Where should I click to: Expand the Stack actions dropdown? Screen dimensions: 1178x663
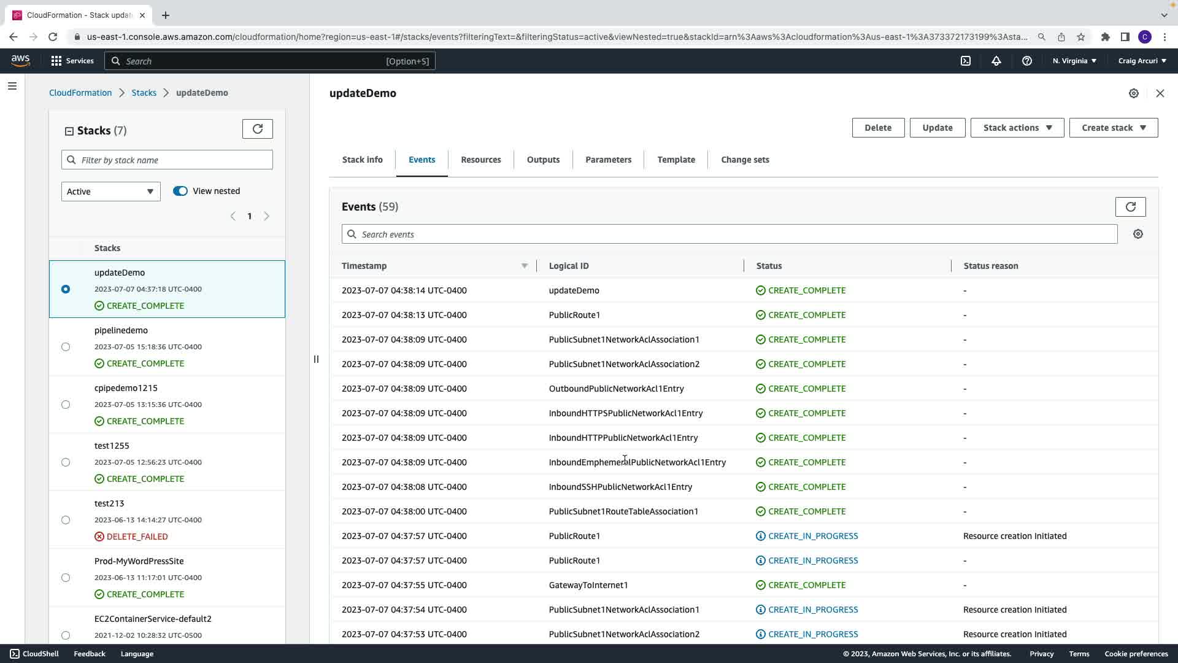(1017, 128)
